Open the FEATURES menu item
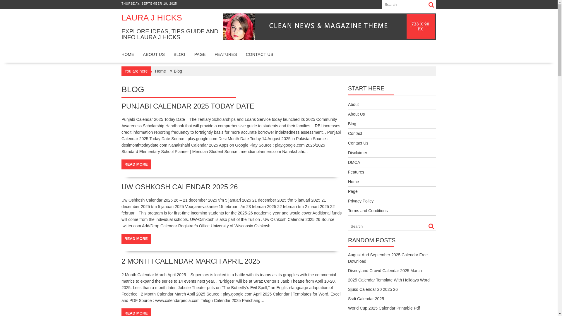 (226, 54)
